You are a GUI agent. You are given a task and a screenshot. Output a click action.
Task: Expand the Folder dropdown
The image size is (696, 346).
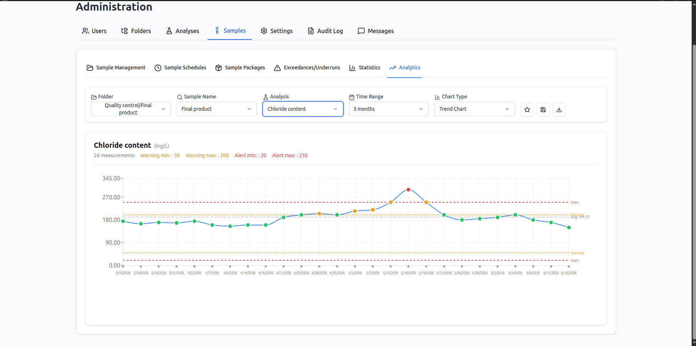click(131, 109)
